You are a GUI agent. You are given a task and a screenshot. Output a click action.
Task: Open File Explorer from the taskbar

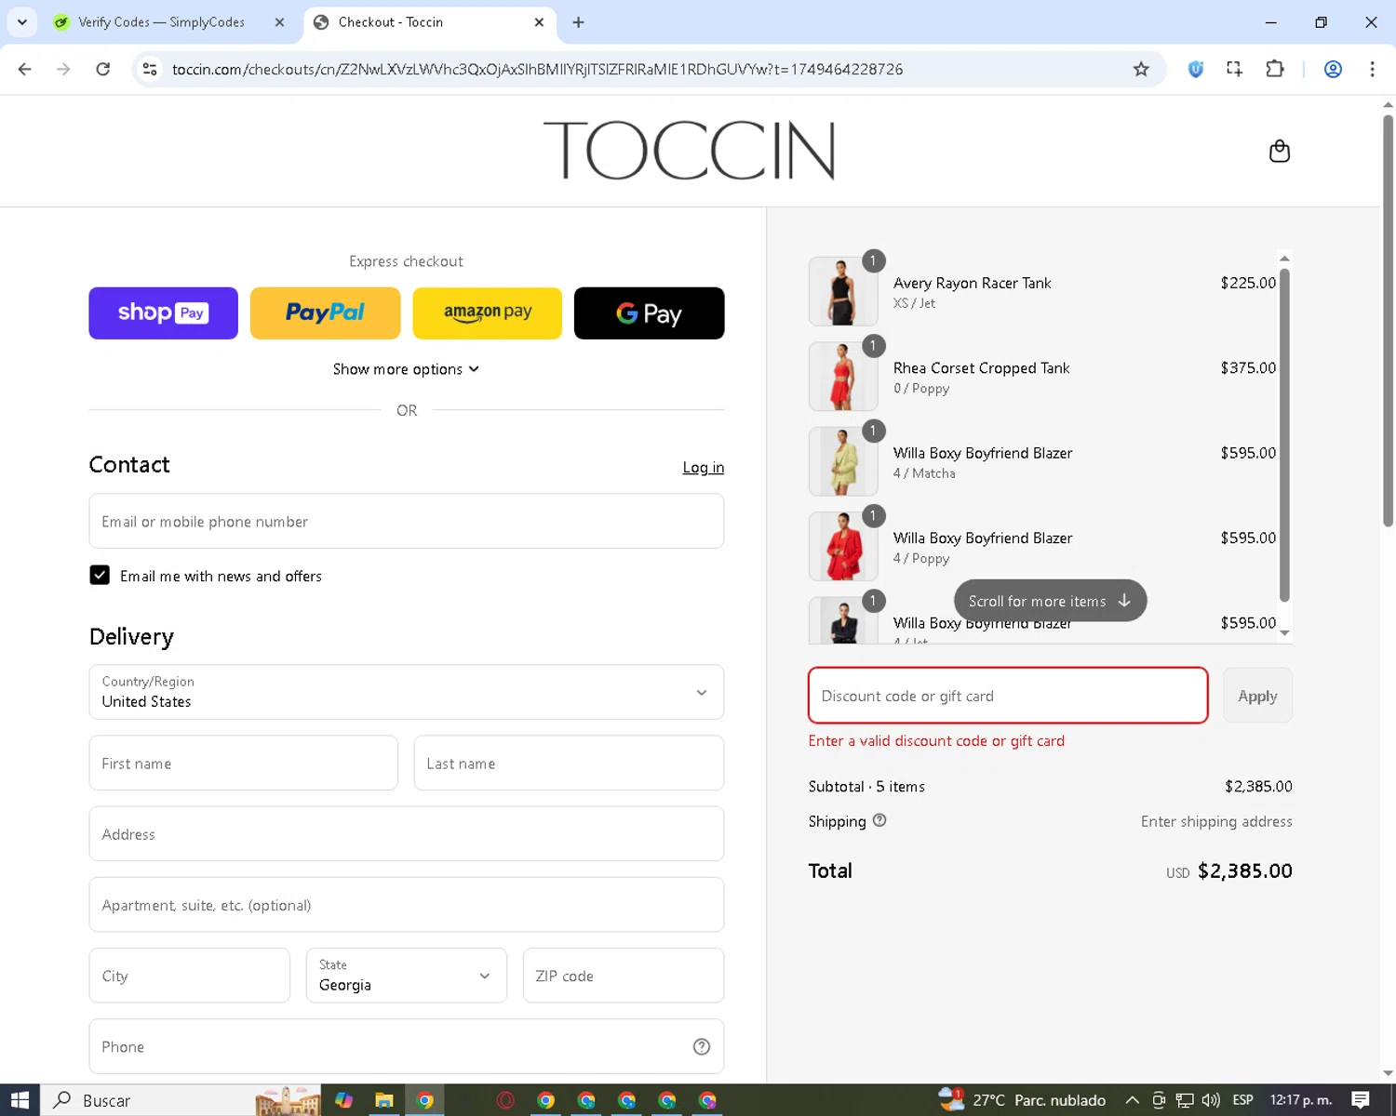(x=383, y=1100)
